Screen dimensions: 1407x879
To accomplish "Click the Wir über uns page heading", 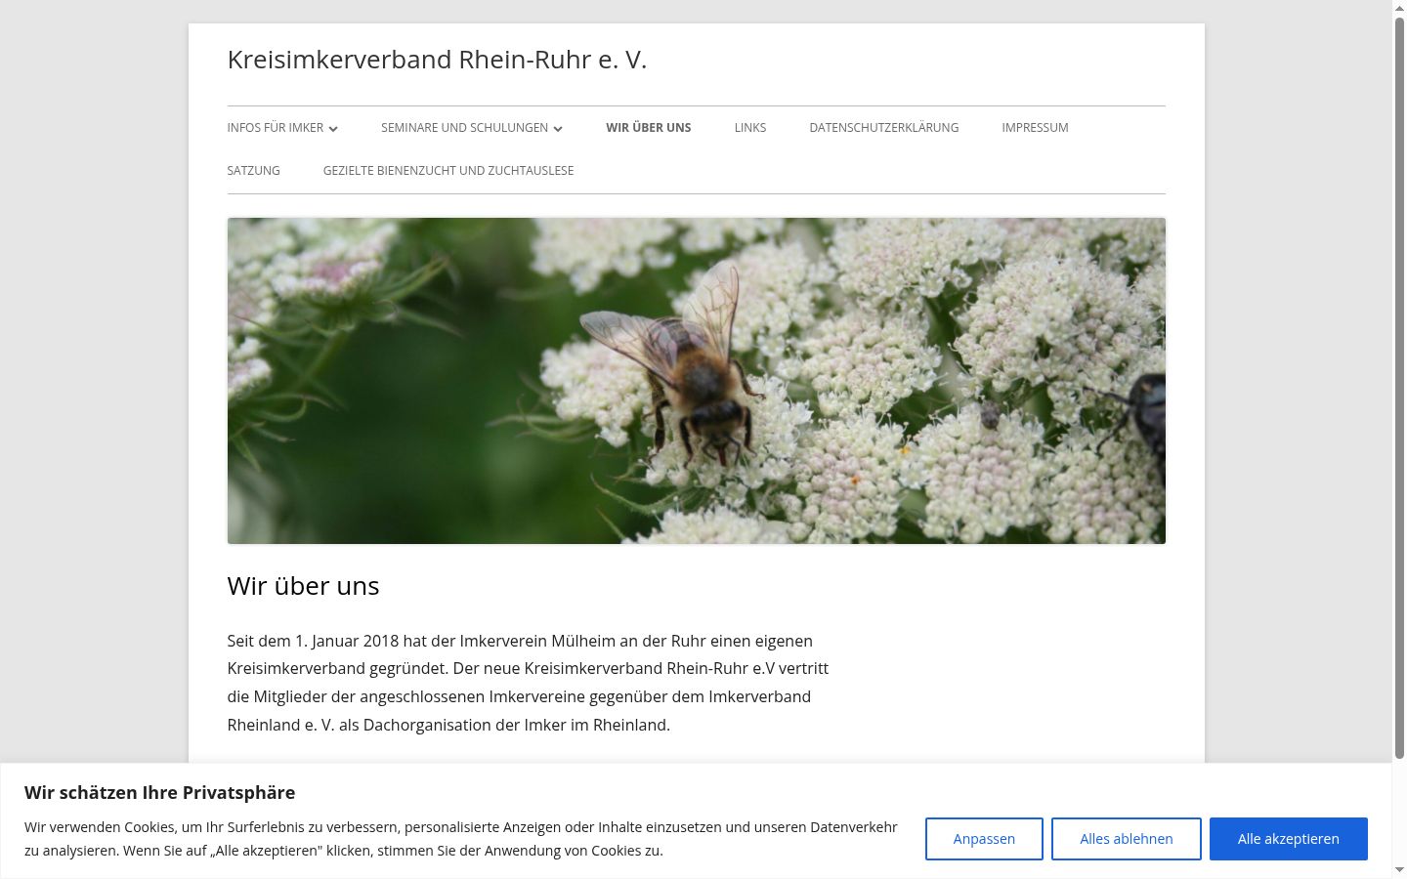I will pyautogui.click(x=303, y=586).
